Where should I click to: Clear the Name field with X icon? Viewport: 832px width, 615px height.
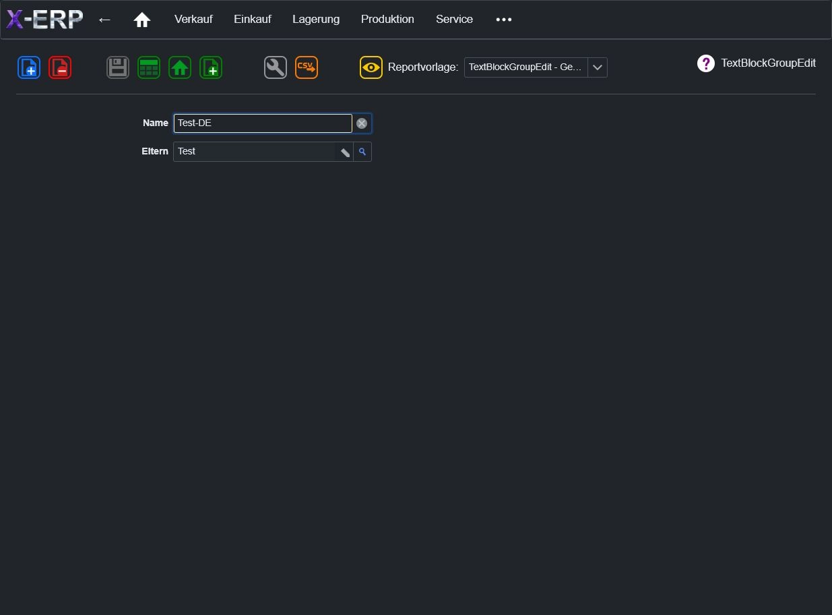point(362,123)
